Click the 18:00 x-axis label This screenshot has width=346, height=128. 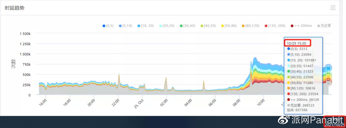67,102
